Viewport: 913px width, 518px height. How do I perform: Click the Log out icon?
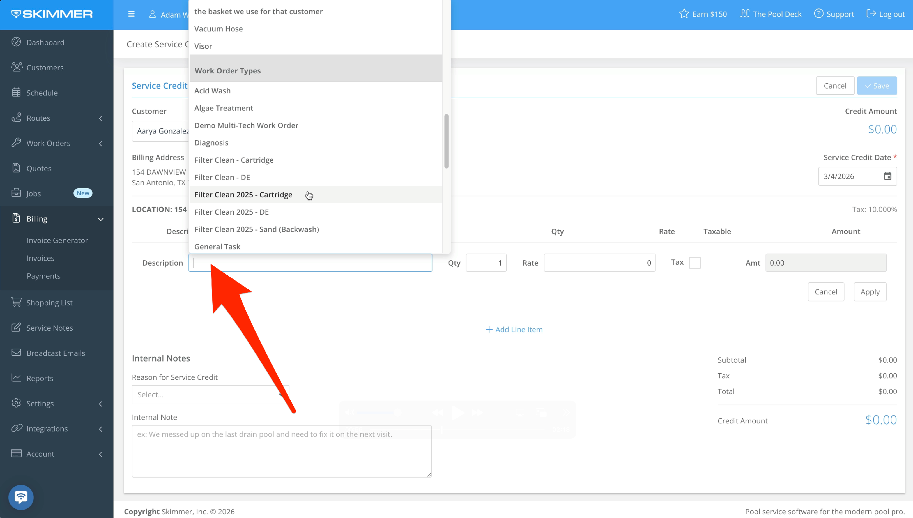pyautogui.click(x=871, y=14)
